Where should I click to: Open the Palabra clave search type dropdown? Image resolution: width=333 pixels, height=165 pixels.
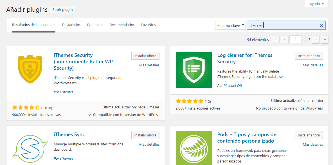pos(230,25)
